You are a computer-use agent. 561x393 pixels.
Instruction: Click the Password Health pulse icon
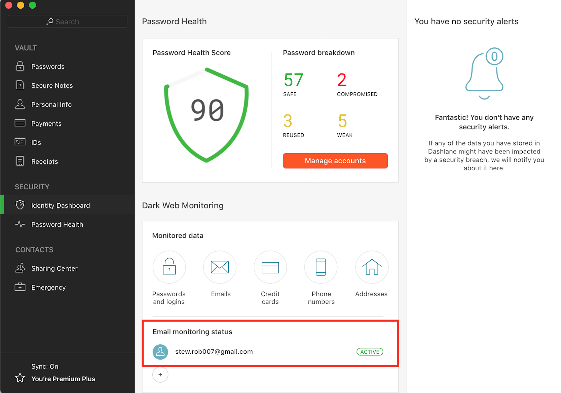pos(20,224)
